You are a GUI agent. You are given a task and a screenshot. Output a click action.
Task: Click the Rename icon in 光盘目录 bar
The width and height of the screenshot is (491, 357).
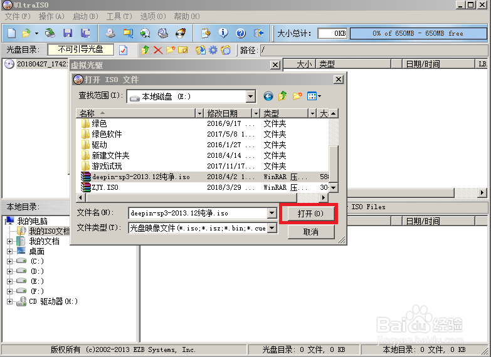tap(183, 50)
